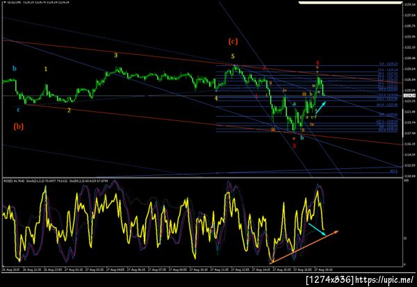Select the yellow '5' wave label
This screenshot has height=287, width=417.
point(233,56)
